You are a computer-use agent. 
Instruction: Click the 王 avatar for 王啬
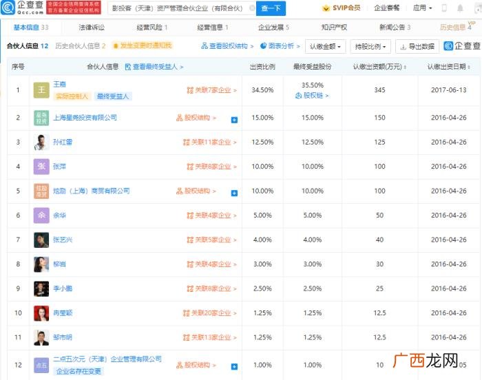[x=41, y=90]
